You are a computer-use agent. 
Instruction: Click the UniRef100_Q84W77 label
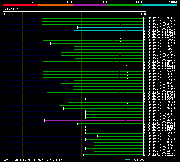click(x=161, y=130)
